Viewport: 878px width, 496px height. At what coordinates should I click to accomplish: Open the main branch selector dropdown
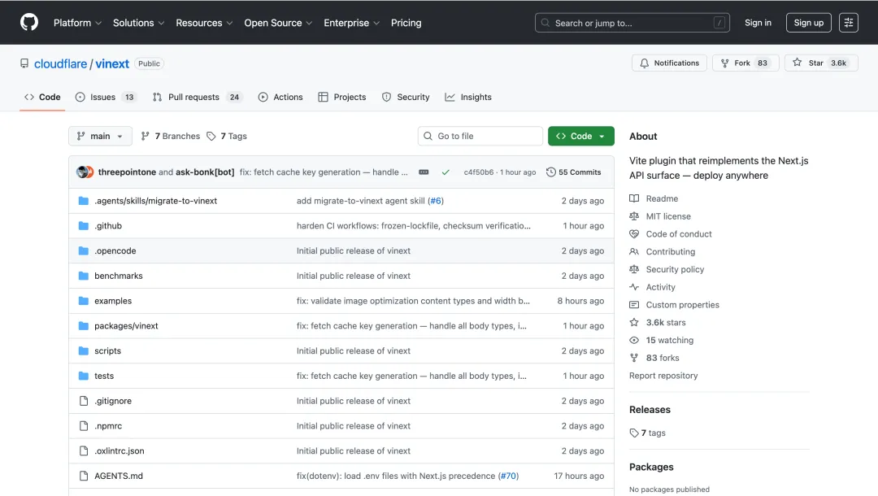coord(100,136)
